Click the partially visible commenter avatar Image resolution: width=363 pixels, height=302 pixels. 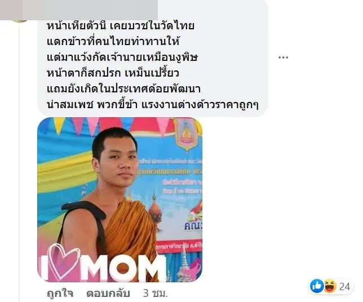tap(19, 21)
